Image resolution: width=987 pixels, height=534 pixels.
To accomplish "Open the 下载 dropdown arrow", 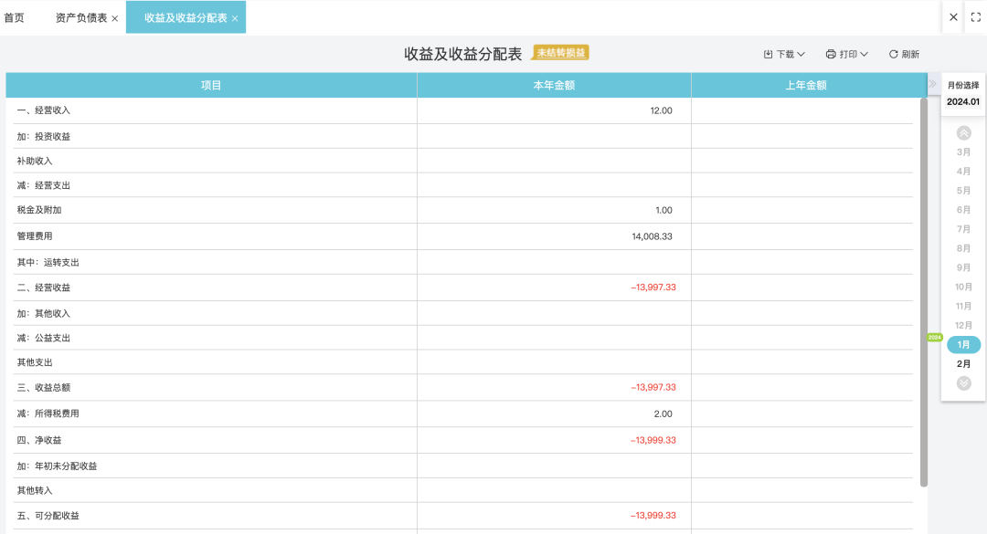I will coord(801,55).
